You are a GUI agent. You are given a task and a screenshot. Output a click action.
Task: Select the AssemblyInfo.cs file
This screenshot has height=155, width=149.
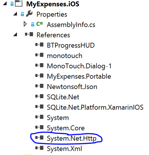(71, 25)
